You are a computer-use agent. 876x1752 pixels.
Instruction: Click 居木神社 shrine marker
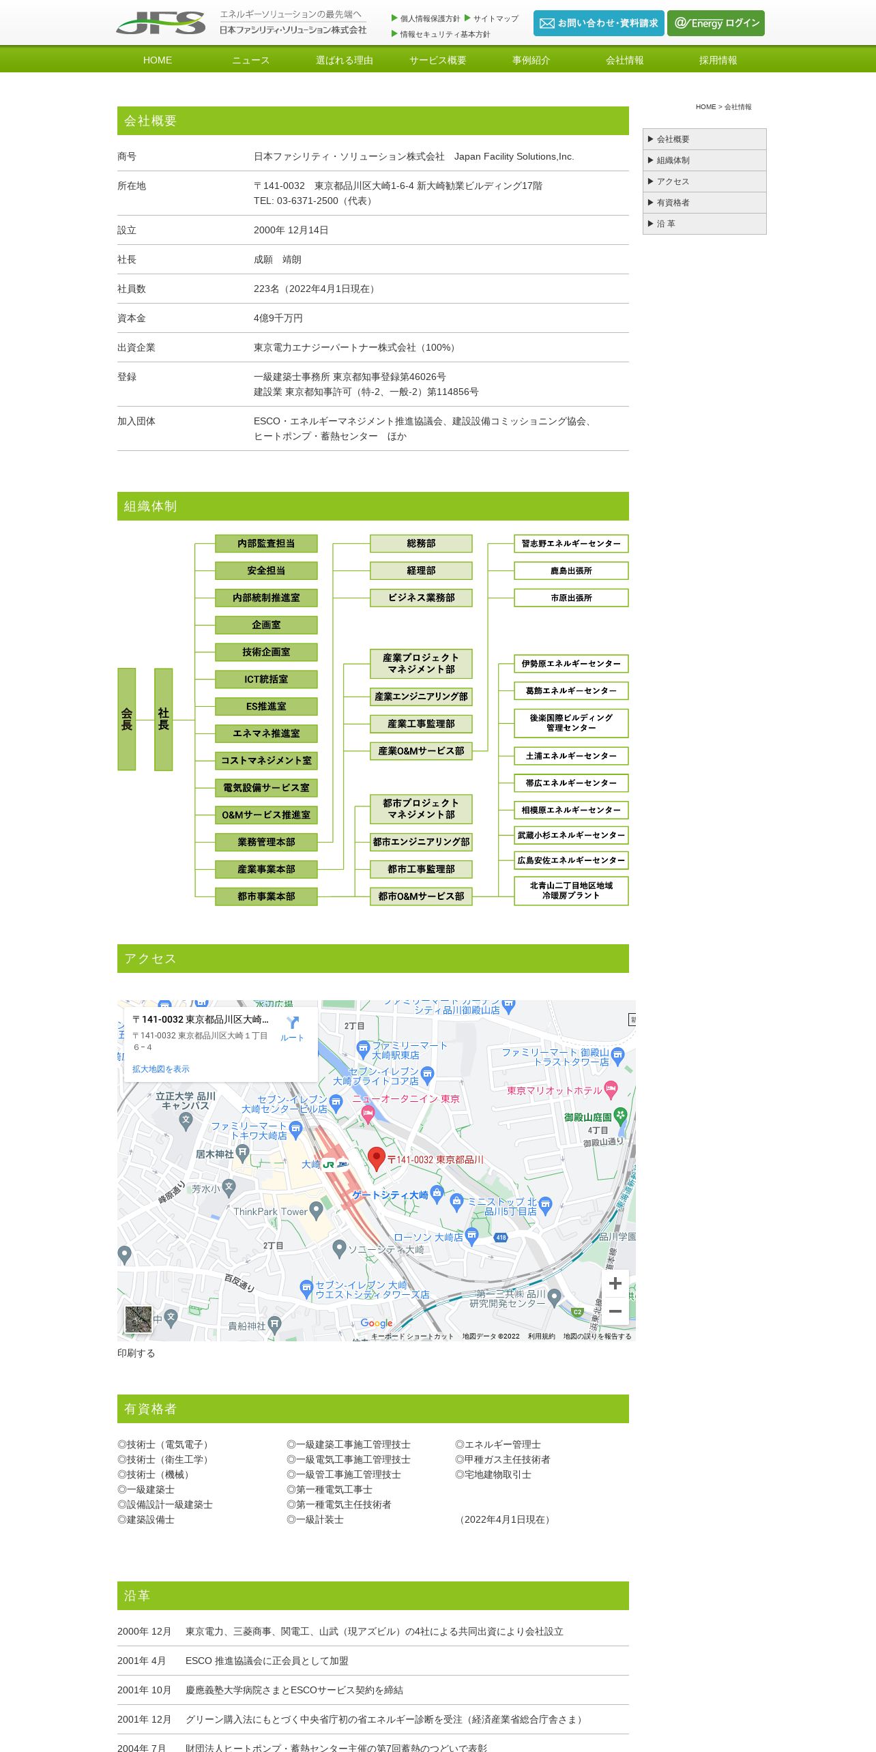[242, 1154]
